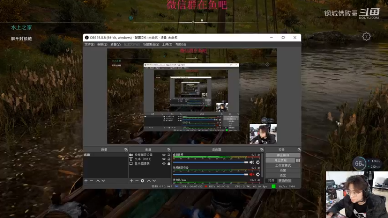Unmute 视频捕获设备 via red speaker icon

pyautogui.click(x=252, y=175)
